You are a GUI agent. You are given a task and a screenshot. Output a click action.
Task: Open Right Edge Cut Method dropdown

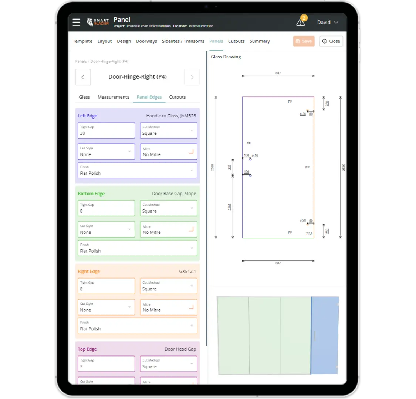click(169, 286)
